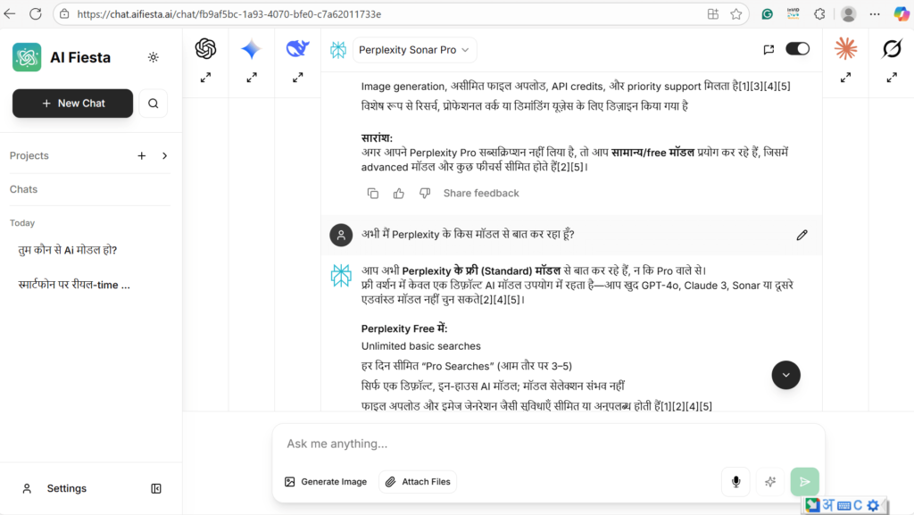
Task: Click the sparkle enhance prompt icon
Action: [770, 482]
